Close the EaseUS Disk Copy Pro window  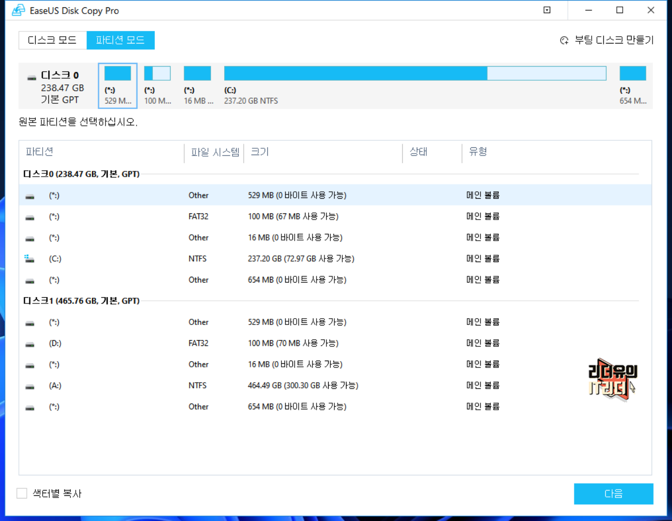coord(650,10)
